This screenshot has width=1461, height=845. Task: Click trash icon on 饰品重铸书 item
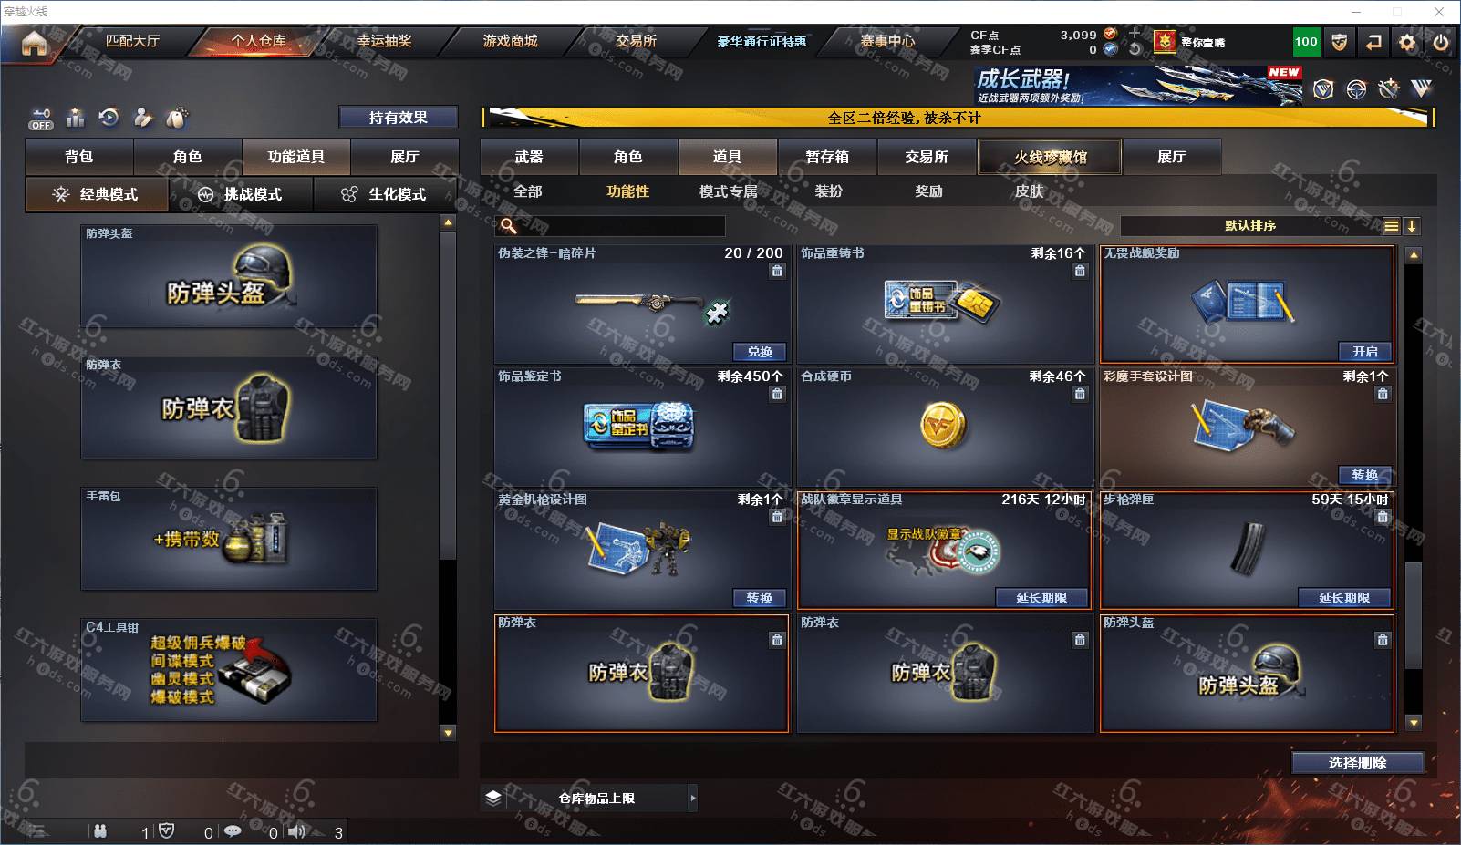click(x=1080, y=271)
